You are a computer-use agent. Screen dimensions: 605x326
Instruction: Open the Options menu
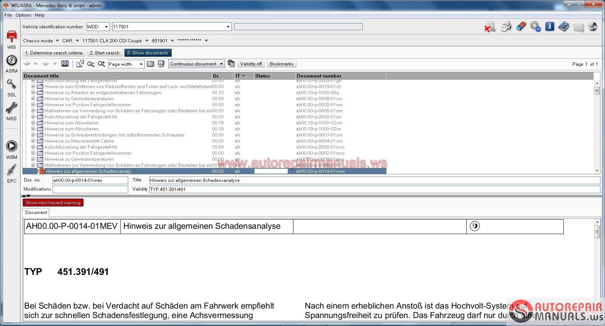coord(23,15)
